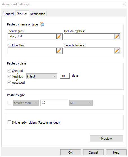Switch to the General tab
Viewport: 128px width, 157px height.
pyautogui.click(x=9, y=14)
